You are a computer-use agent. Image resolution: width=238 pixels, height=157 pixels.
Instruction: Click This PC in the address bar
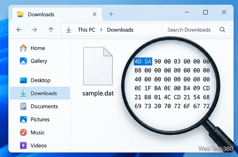click(87, 30)
